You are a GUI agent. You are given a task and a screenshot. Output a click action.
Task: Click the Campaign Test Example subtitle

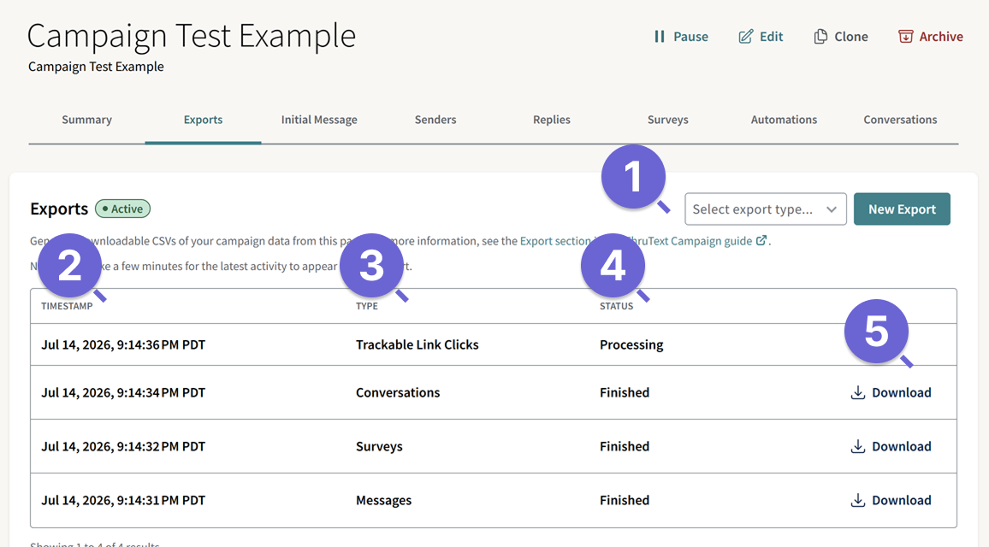tap(96, 67)
